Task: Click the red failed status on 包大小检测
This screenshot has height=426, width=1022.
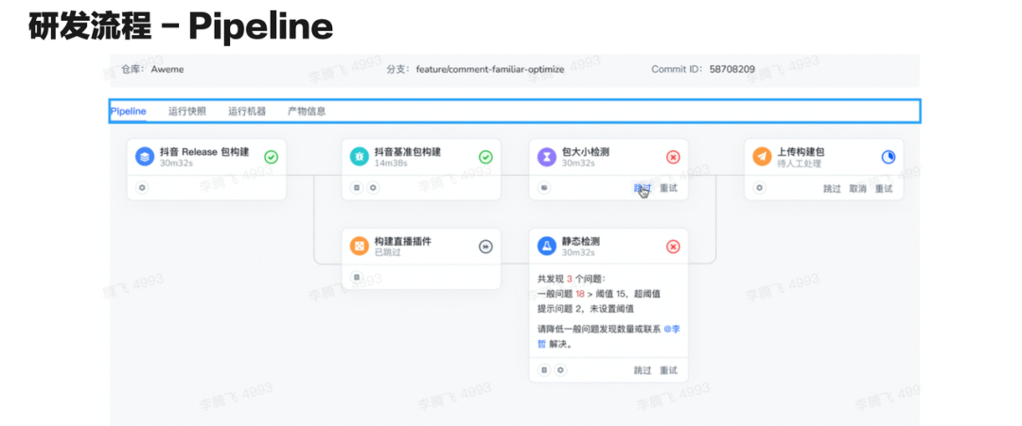Action: 674,157
